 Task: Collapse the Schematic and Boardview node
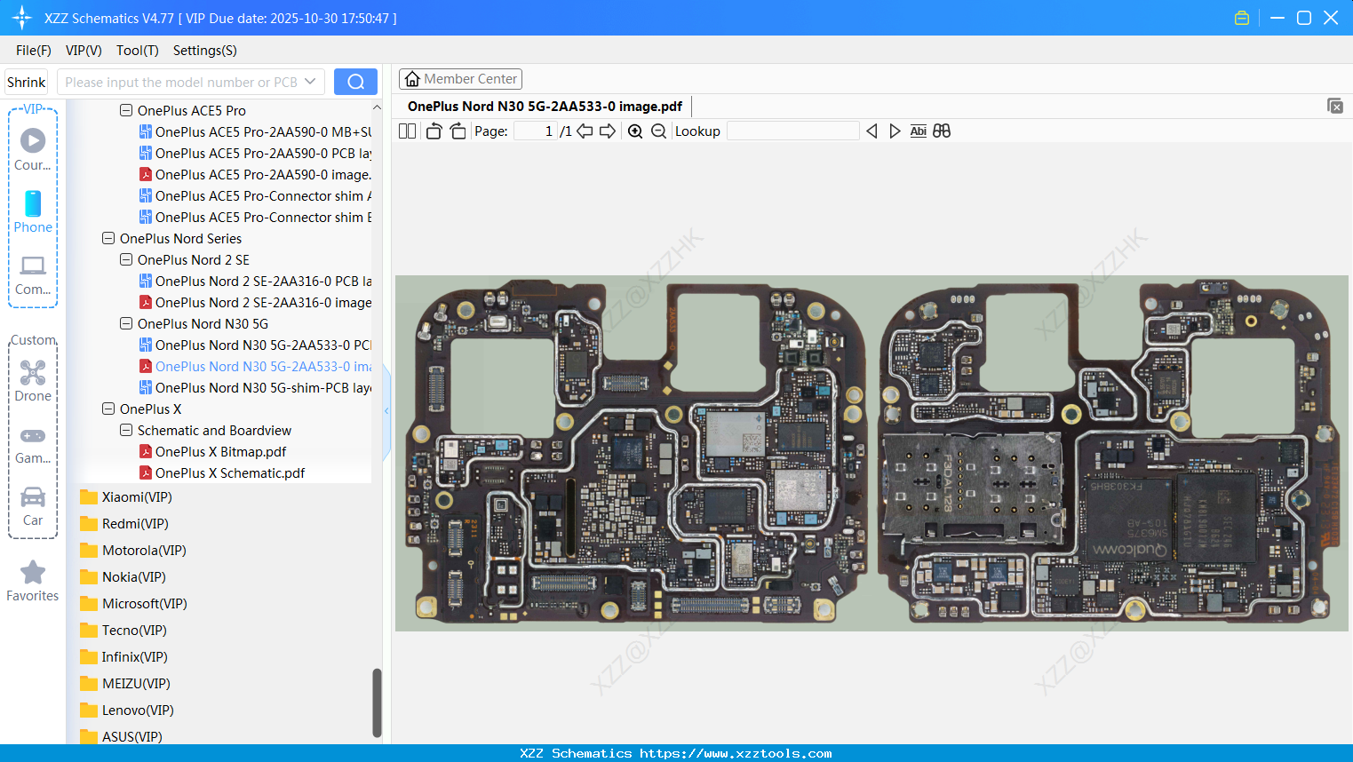point(125,430)
